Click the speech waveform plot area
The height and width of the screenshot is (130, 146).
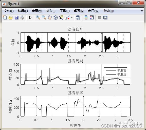(x=76, y=42)
